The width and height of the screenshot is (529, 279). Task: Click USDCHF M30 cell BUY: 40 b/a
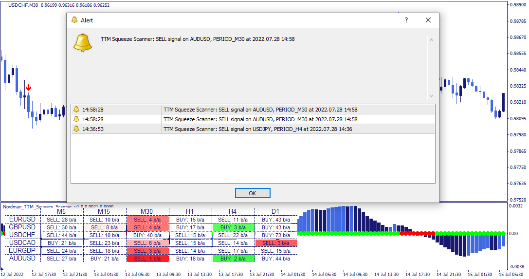point(148,235)
